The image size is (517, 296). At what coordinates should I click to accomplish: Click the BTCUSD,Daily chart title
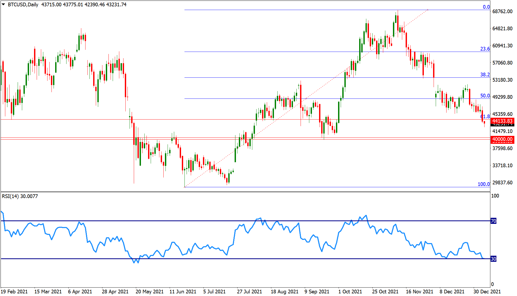(23, 4)
